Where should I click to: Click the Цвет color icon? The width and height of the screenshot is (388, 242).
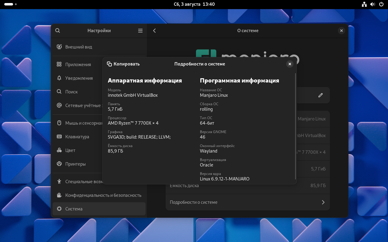(59, 150)
